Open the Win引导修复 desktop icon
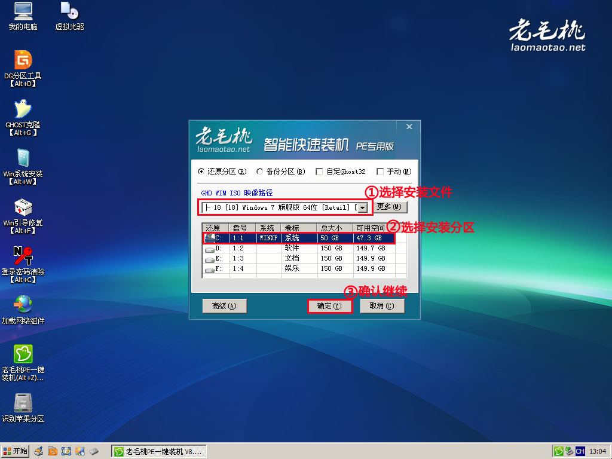This screenshot has height=459, width=612. pos(23,216)
